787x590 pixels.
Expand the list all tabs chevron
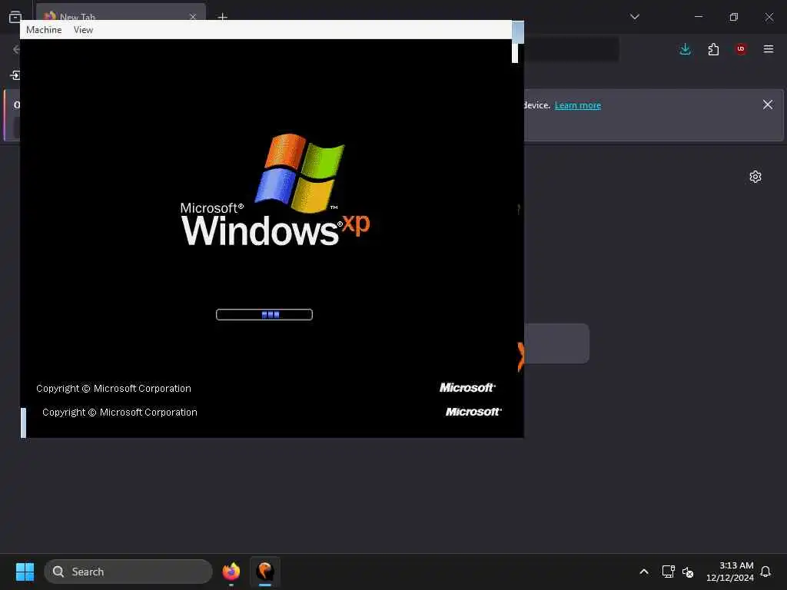[634, 17]
